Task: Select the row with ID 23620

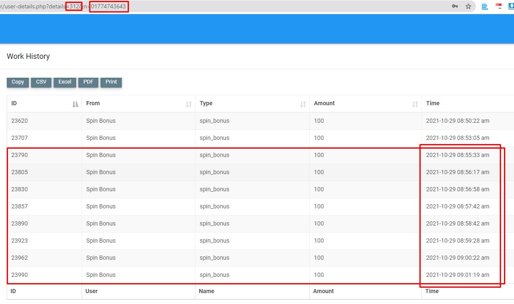Action: (20, 121)
